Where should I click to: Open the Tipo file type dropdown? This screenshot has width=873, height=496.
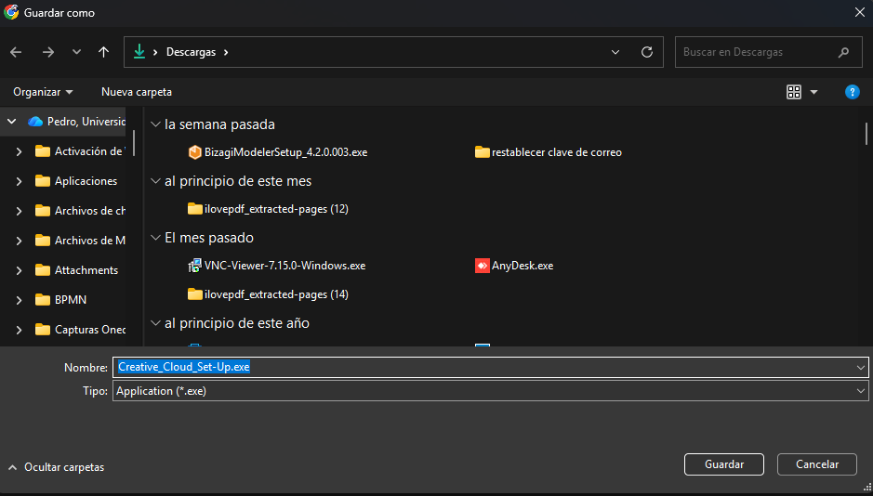pyautogui.click(x=490, y=392)
